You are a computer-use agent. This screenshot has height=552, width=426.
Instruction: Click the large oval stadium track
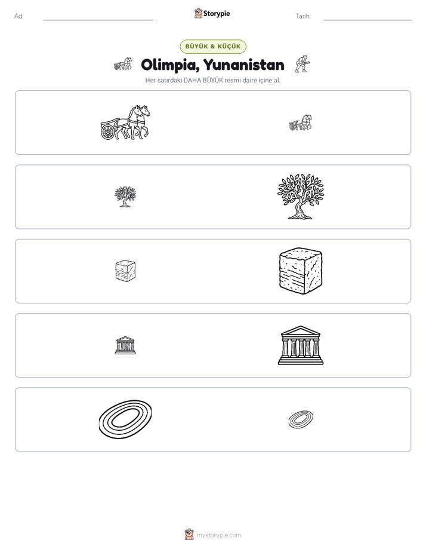(x=125, y=419)
